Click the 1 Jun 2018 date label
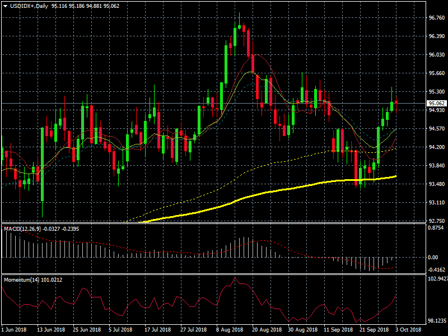This screenshot has height=336, width=448. 15,330
